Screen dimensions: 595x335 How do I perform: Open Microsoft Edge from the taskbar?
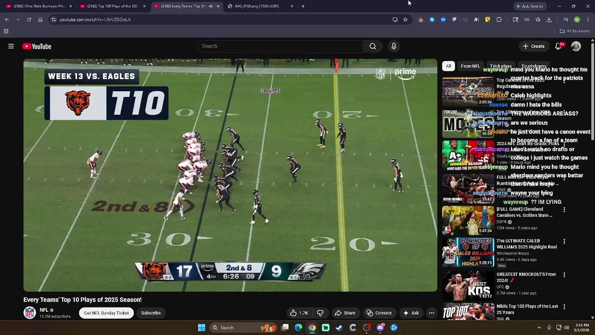pyautogui.click(x=298, y=328)
